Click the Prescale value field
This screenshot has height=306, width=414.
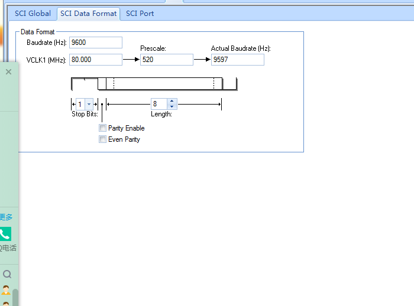click(167, 60)
